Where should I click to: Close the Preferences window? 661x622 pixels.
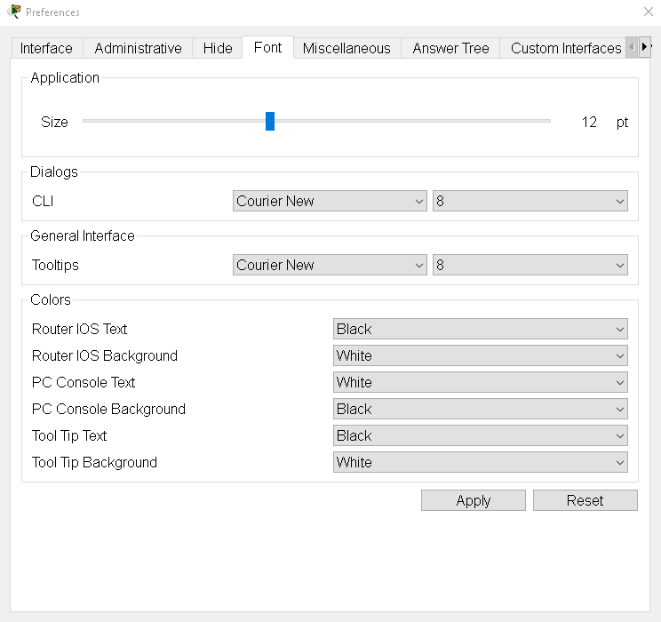pos(648,12)
